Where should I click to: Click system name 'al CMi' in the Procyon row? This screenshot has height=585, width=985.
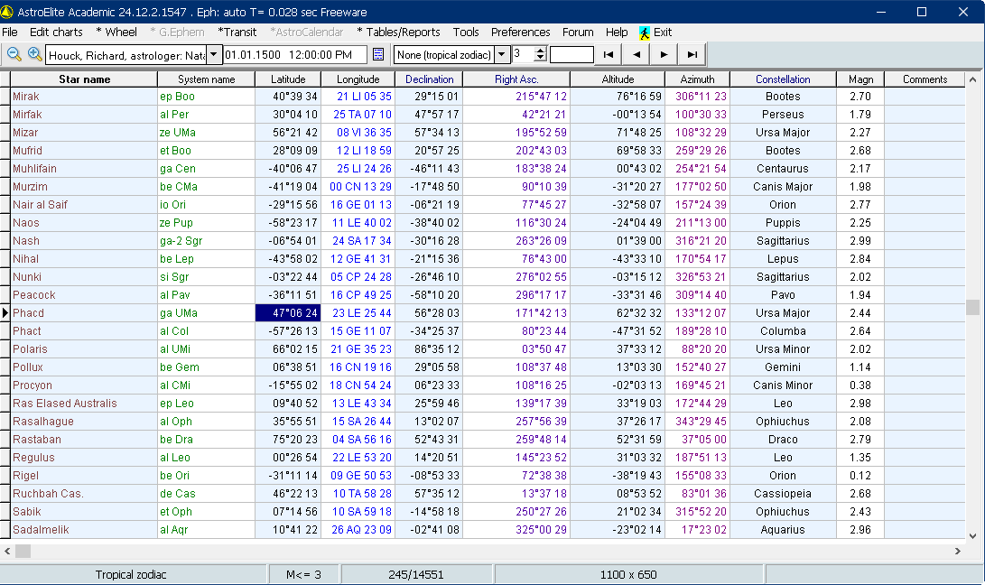point(175,385)
